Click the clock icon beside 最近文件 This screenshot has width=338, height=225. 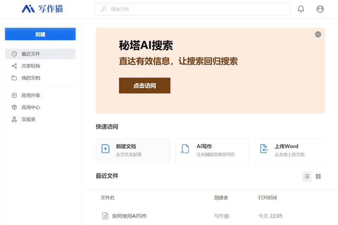pos(14,54)
